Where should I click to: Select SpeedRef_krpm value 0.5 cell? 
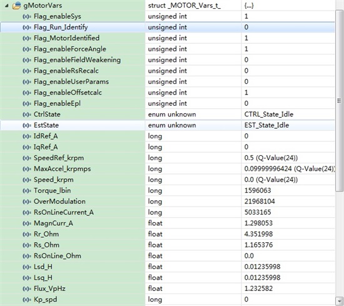pos(288,158)
